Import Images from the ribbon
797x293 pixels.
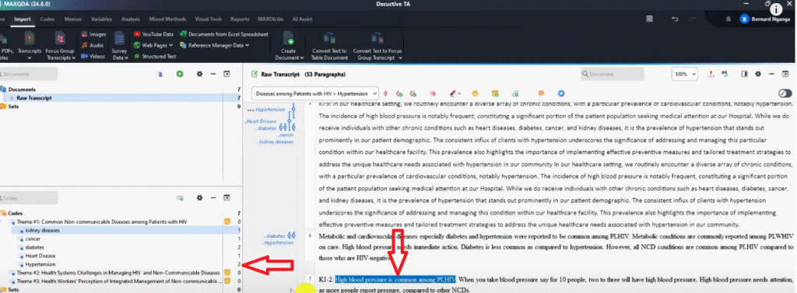[93, 34]
